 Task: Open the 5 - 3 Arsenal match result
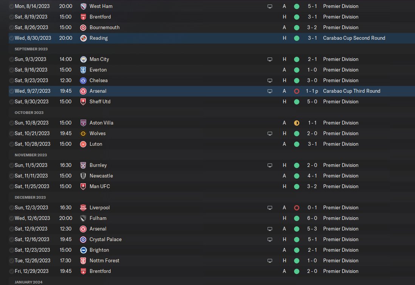pos(312,229)
